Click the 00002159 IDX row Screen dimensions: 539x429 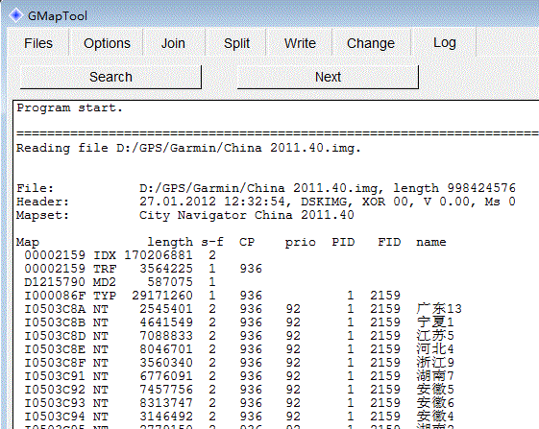click(120, 255)
